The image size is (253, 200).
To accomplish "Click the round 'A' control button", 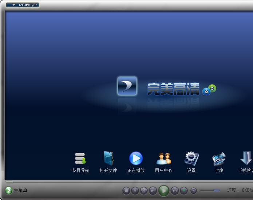I will [x=135, y=191].
